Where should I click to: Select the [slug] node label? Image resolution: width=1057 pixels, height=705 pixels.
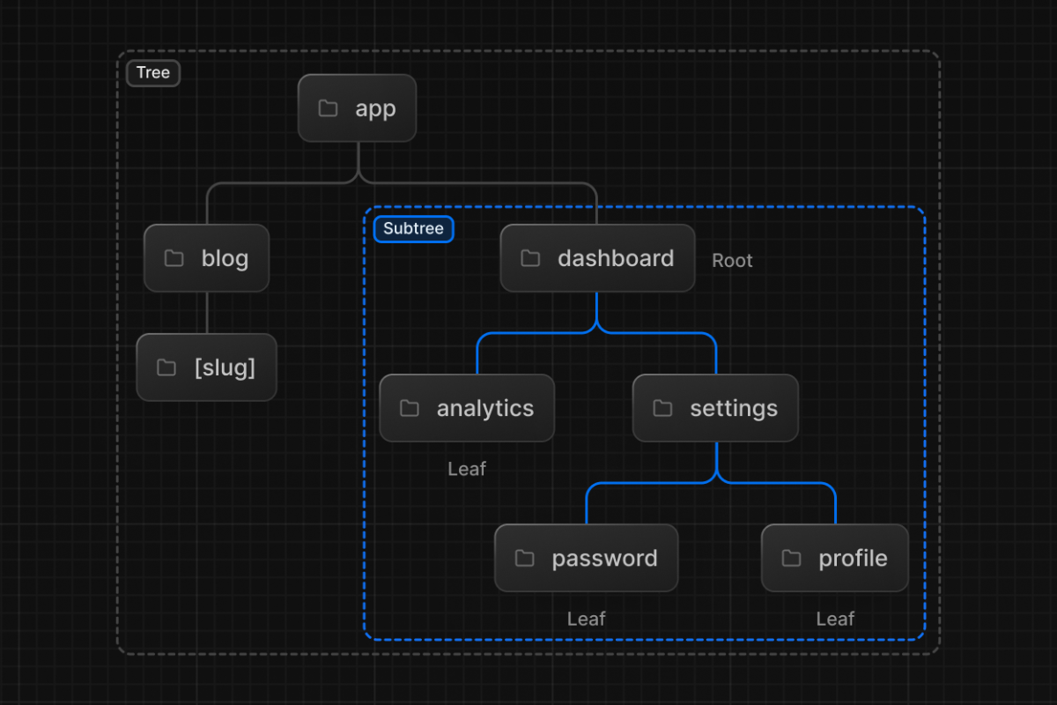(225, 367)
